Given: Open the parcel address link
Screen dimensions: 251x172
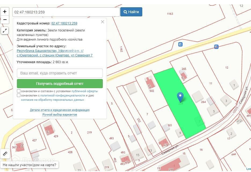Looking at the screenshot, I should [x=54, y=53].
